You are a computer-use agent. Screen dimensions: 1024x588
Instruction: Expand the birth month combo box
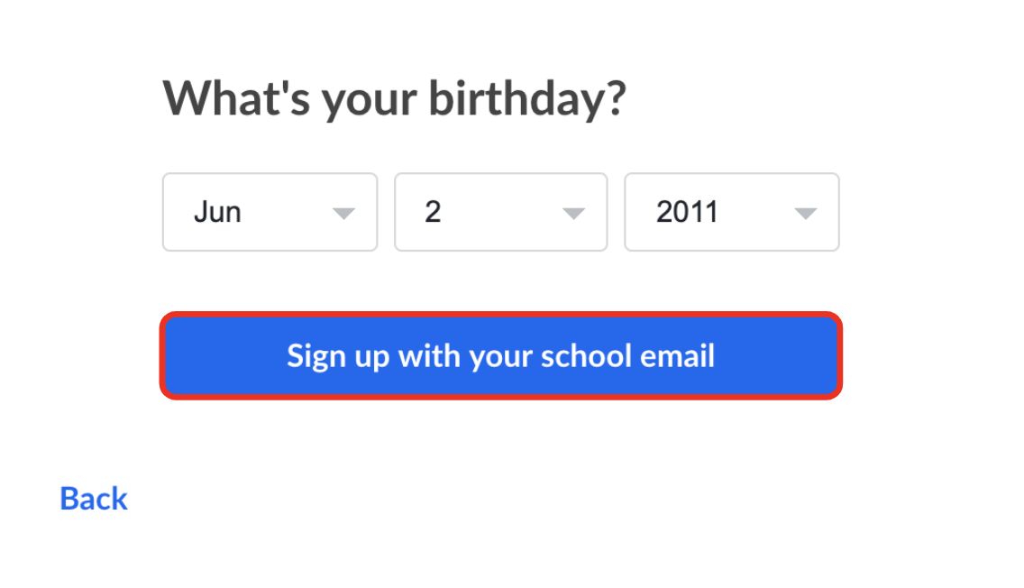(x=270, y=212)
